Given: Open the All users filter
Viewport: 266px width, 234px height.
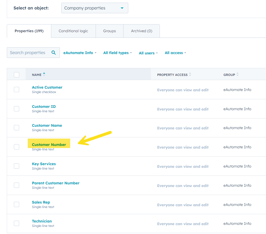Looking at the screenshot, I should pos(148,53).
